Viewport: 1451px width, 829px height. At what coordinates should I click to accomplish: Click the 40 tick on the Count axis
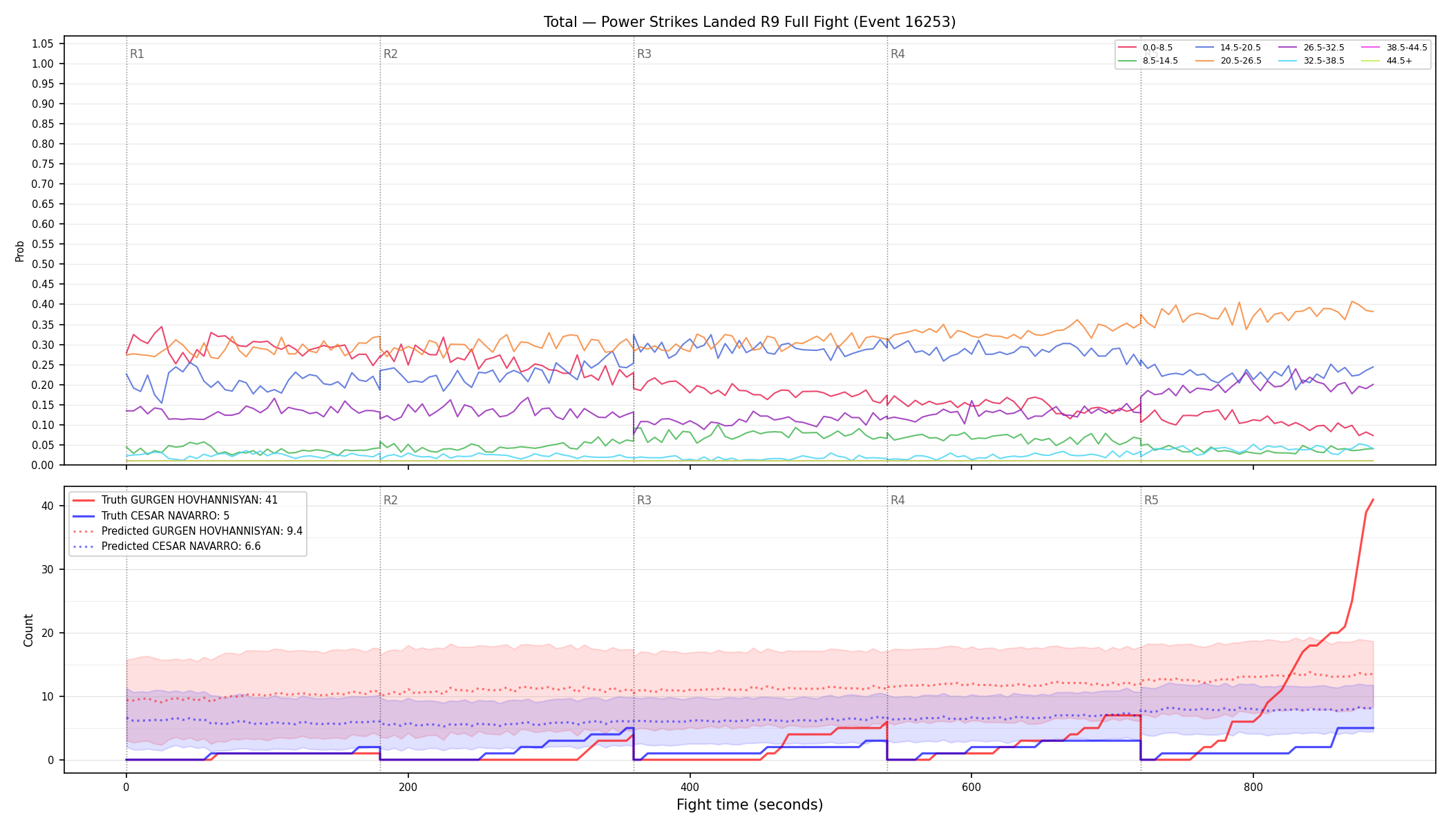click(x=47, y=506)
